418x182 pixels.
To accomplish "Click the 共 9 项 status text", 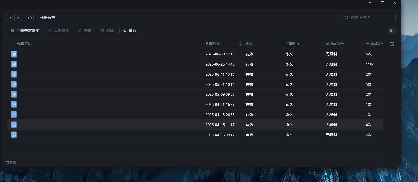I will click(11, 162).
